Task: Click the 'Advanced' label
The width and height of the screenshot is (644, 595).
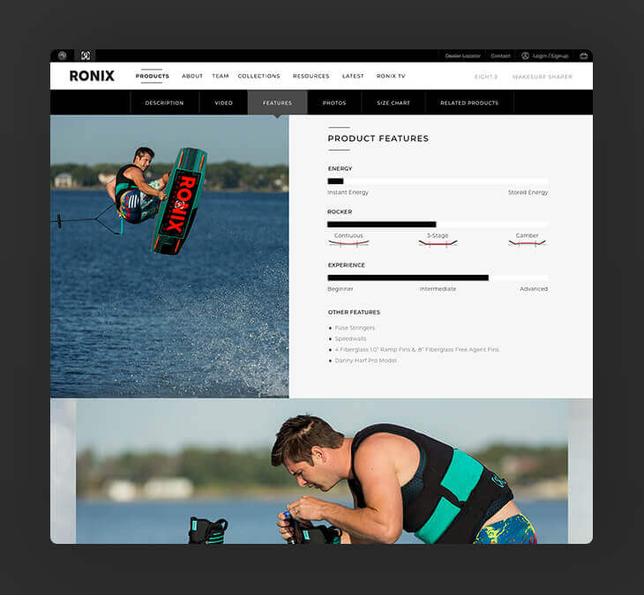Action: click(534, 289)
